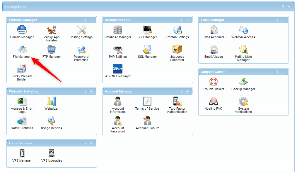The height and width of the screenshot is (175, 297).
Task: Open the ASP.NET Manager
Action: [x=118, y=69]
